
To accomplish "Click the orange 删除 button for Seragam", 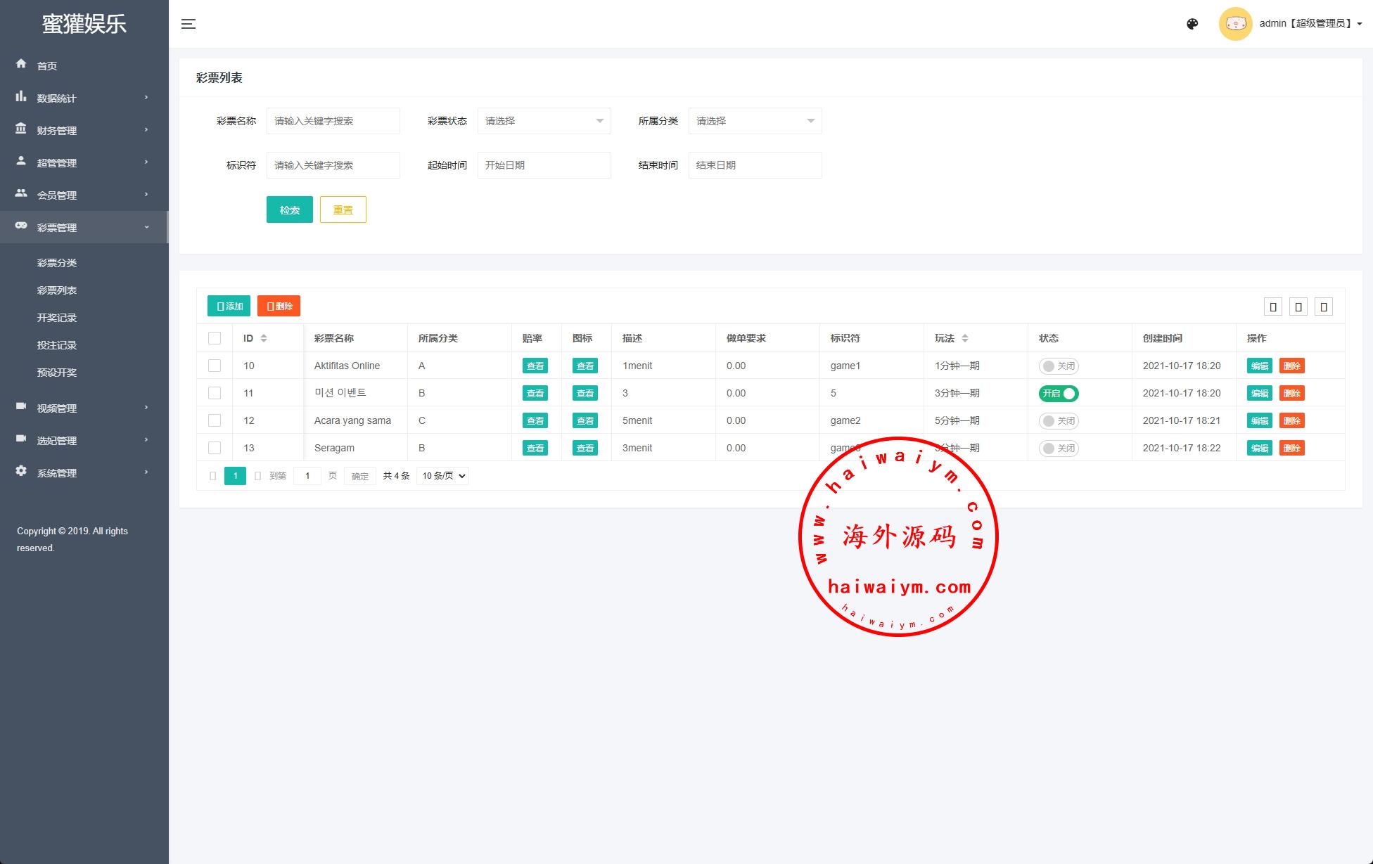I will click(x=1291, y=448).
